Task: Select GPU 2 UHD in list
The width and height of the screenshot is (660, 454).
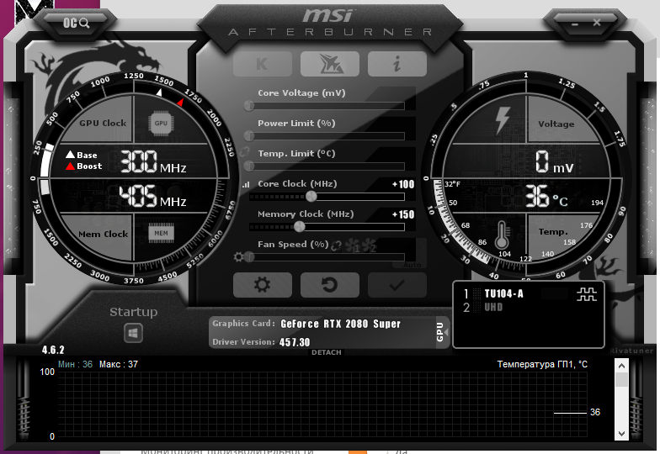Action: 493,308
